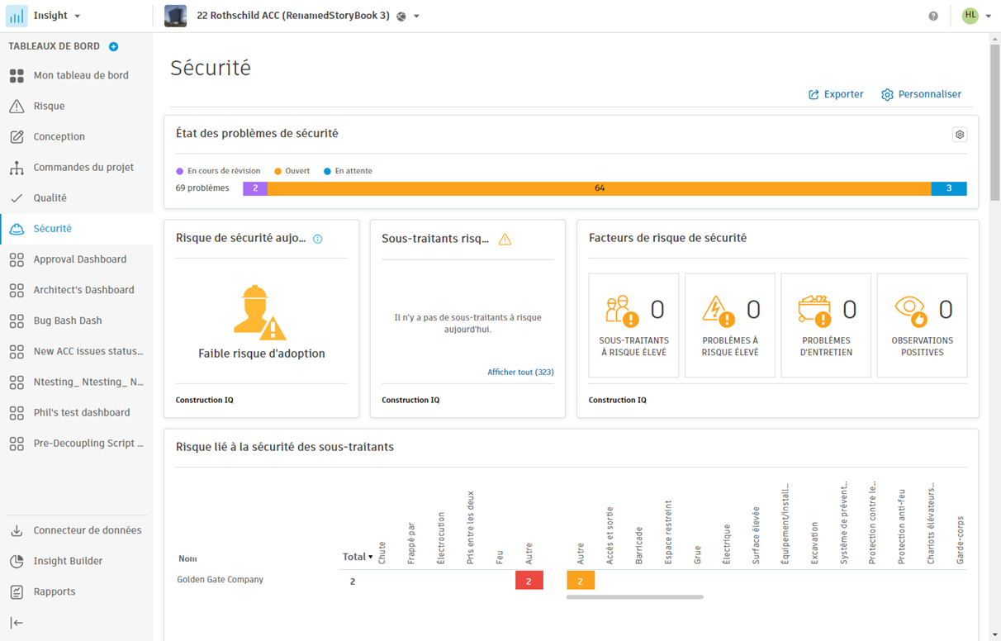Viewport: 1001px width, 641px height.
Task: Click the Afficher tout (323) link
Action: (x=520, y=373)
